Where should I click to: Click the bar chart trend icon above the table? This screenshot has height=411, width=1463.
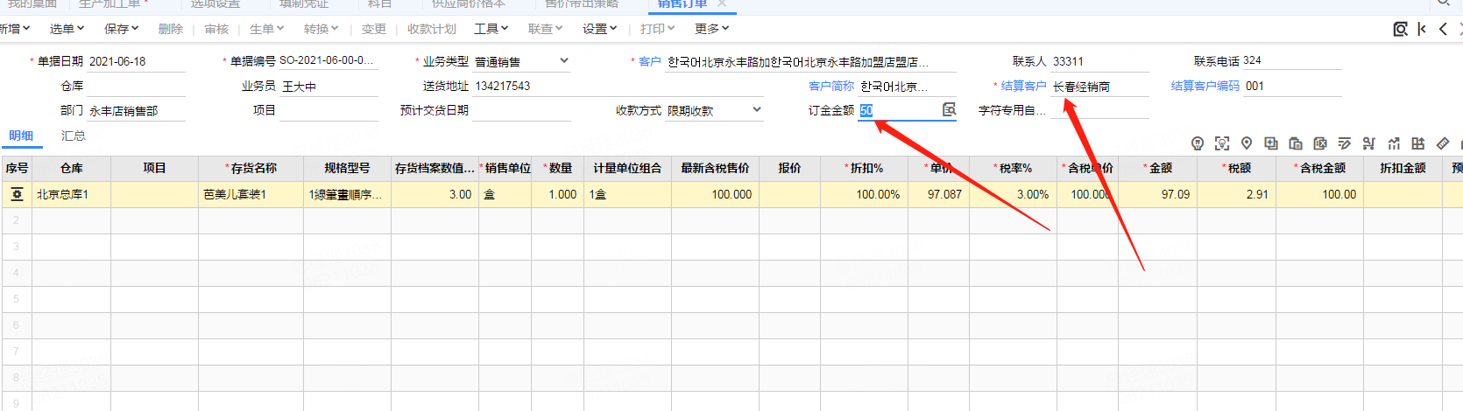click(x=1394, y=143)
